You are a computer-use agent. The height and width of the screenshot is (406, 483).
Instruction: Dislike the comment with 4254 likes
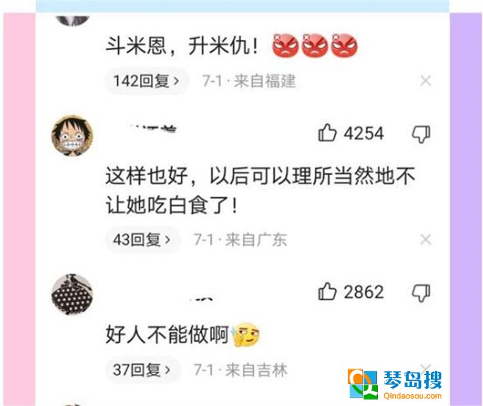421,134
